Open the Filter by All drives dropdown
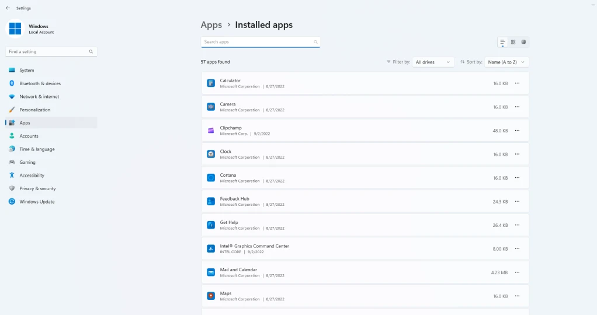Viewport: 597px width, 315px height. point(433,62)
